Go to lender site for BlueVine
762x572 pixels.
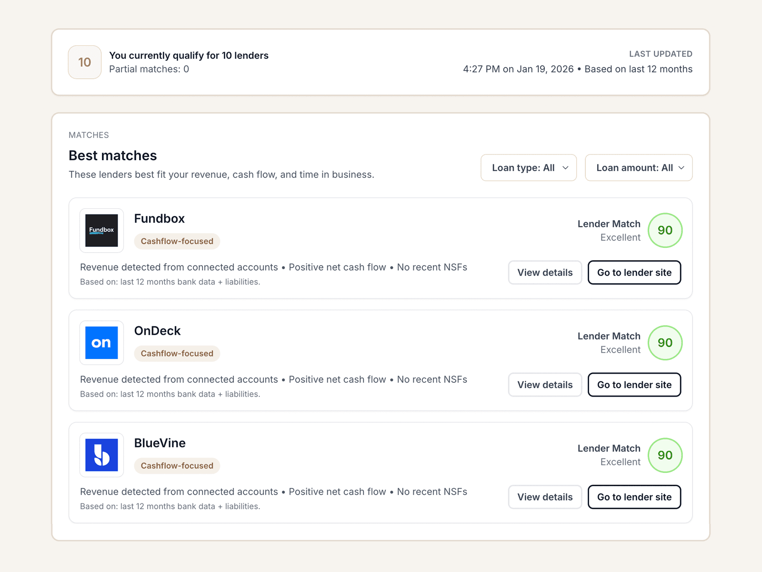(x=634, y=497)
